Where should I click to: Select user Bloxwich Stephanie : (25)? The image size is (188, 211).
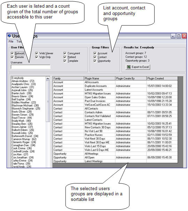(26, 109)
